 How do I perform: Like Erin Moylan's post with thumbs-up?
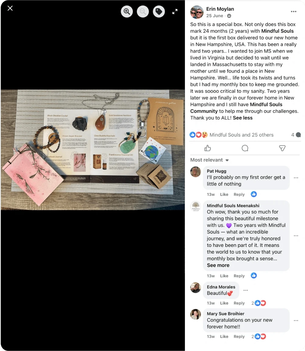coord(207,148)
